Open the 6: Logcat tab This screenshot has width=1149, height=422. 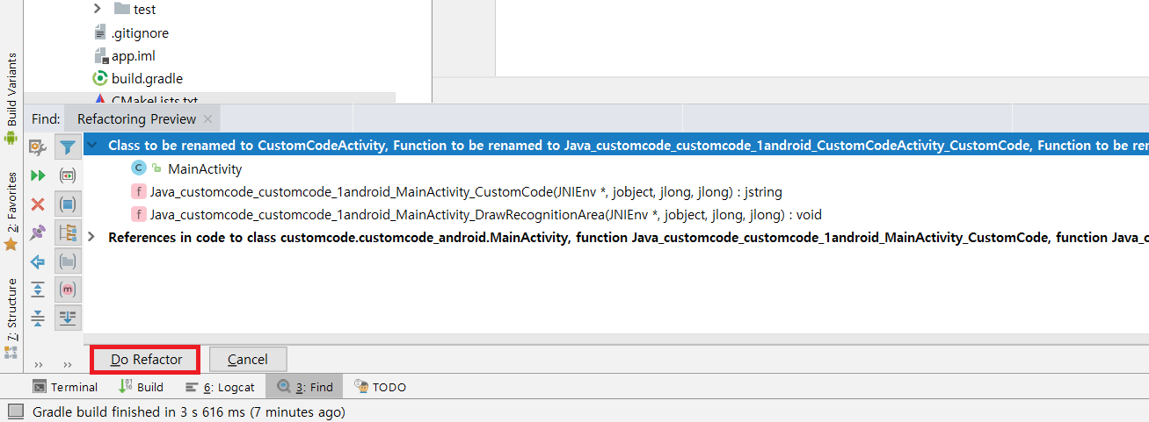[x=221, y=387]
